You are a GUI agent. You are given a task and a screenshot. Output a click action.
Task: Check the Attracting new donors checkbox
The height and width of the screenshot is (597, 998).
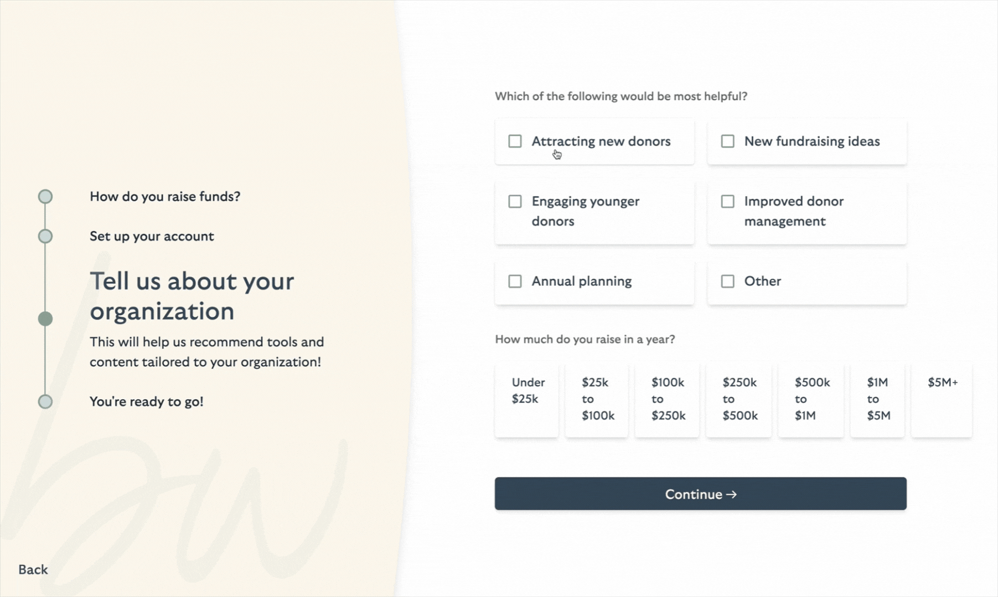coord(515,142)
